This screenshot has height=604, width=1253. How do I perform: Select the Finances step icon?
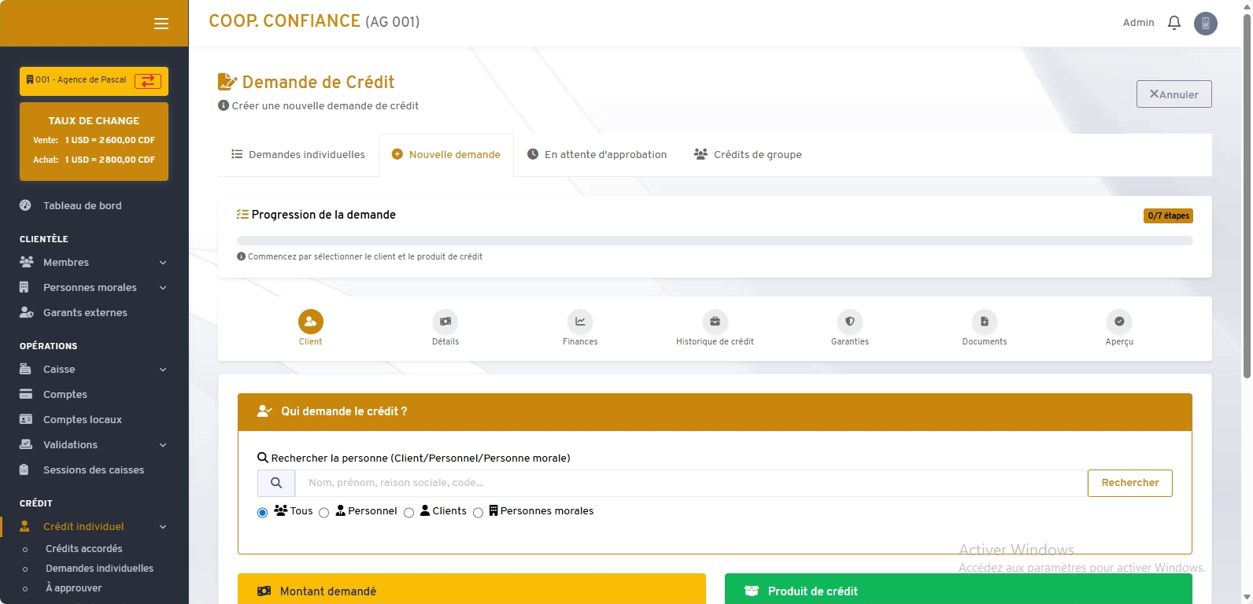pos(580,322)
